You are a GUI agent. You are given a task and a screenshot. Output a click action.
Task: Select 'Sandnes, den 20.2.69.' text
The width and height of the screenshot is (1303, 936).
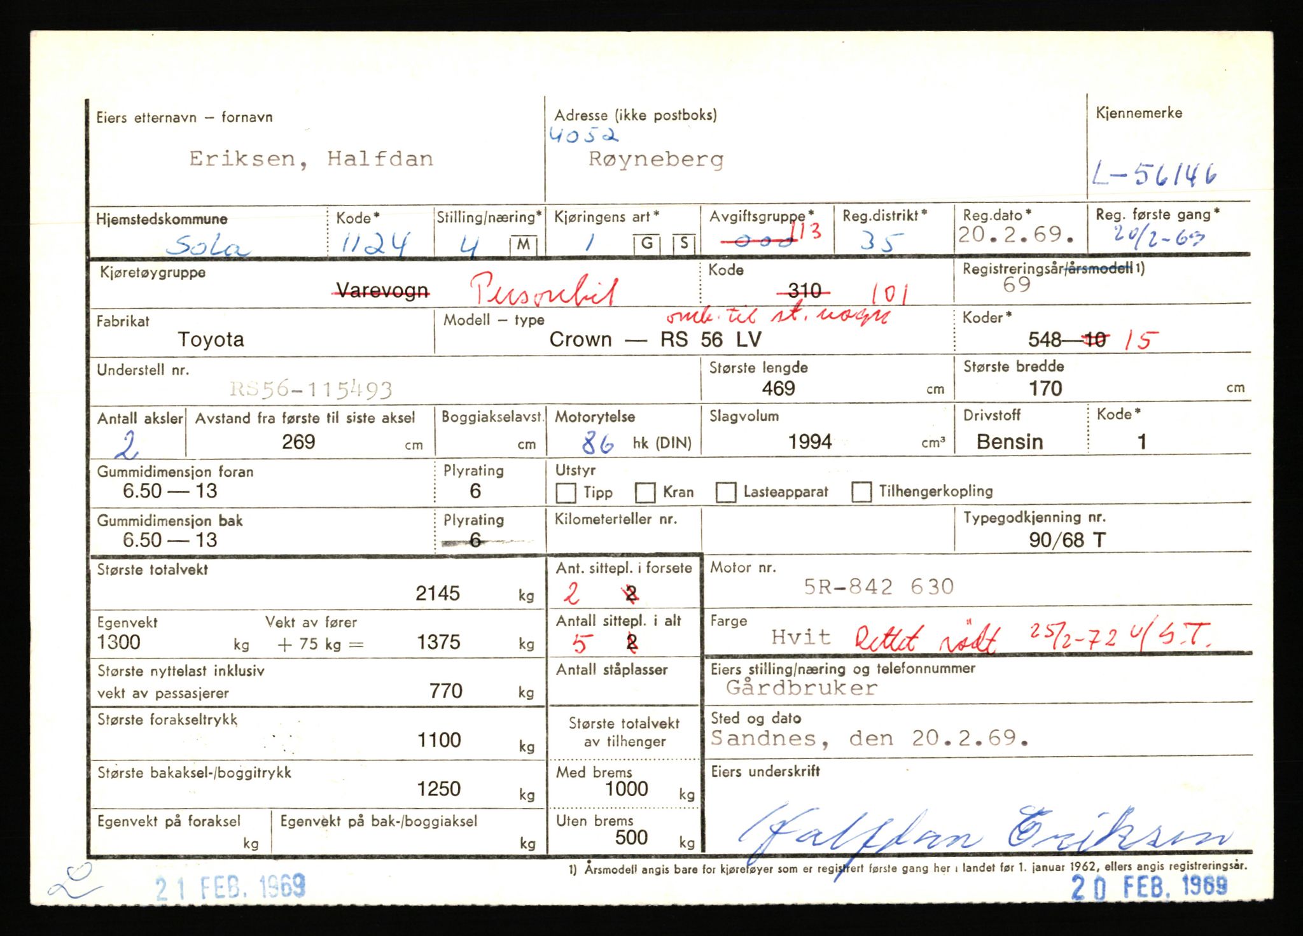[869, 738]
